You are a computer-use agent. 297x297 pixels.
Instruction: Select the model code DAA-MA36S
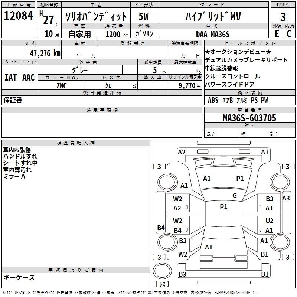213,34
